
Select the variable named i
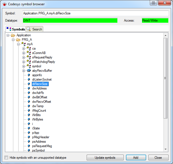(32, 124)
